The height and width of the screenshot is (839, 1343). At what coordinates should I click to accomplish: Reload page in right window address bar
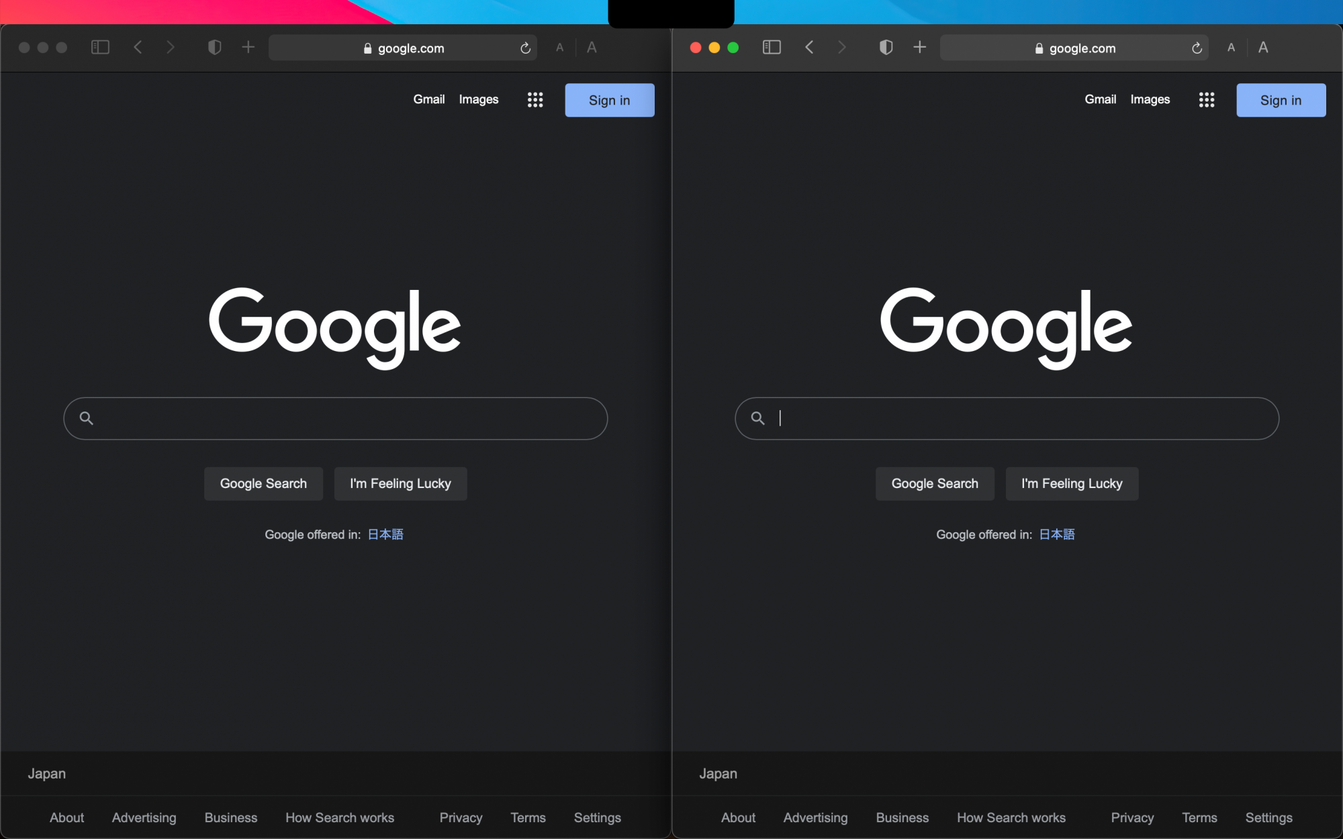tap(1197, 48)
